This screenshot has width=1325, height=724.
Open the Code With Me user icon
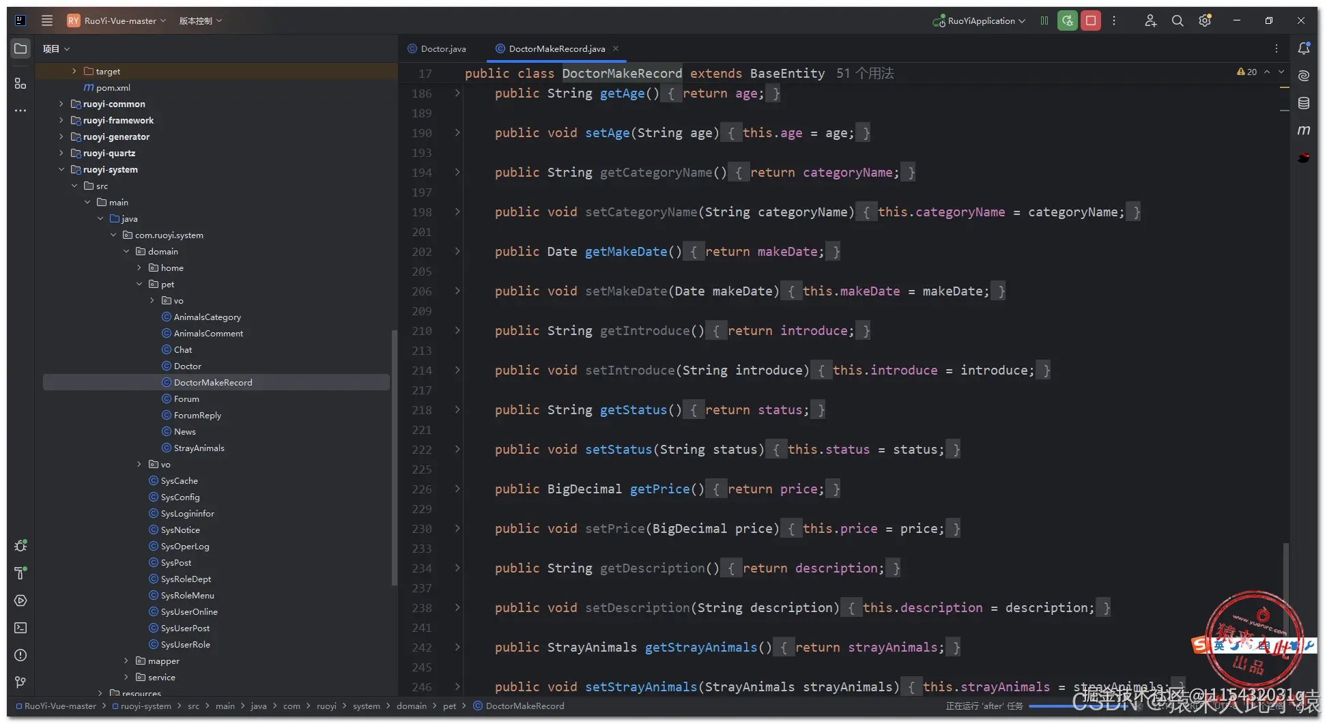tap(1150, 20)
